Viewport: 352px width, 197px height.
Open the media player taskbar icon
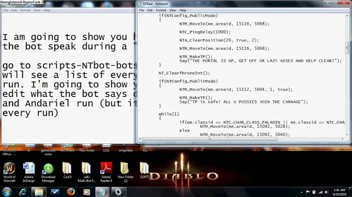(87, 192)
